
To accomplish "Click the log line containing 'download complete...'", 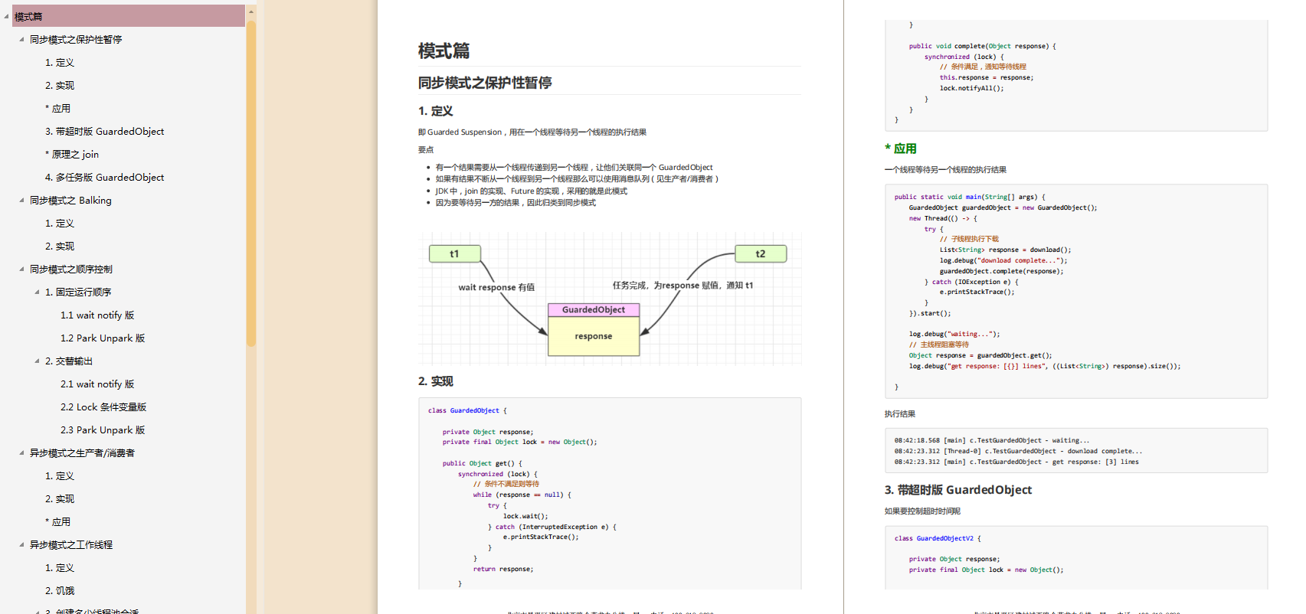I will [1018, 451].
